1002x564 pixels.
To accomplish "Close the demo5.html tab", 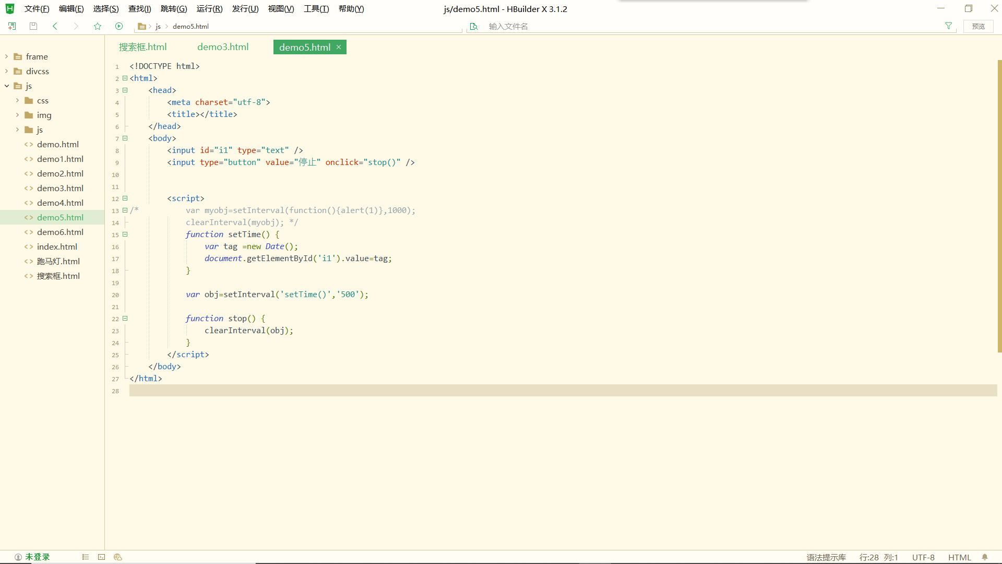I will 338,47.
